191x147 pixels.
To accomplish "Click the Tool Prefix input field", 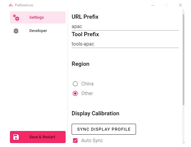I will point(125,44).
